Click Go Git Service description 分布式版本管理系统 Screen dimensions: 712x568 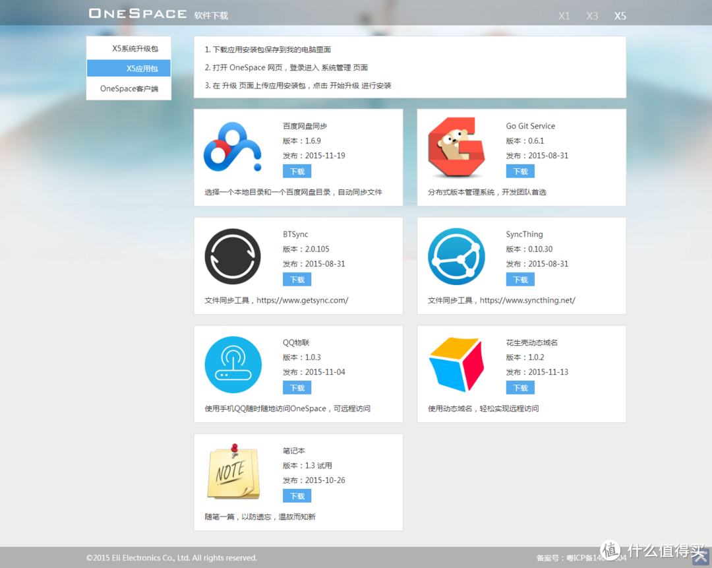click(487, 192)
